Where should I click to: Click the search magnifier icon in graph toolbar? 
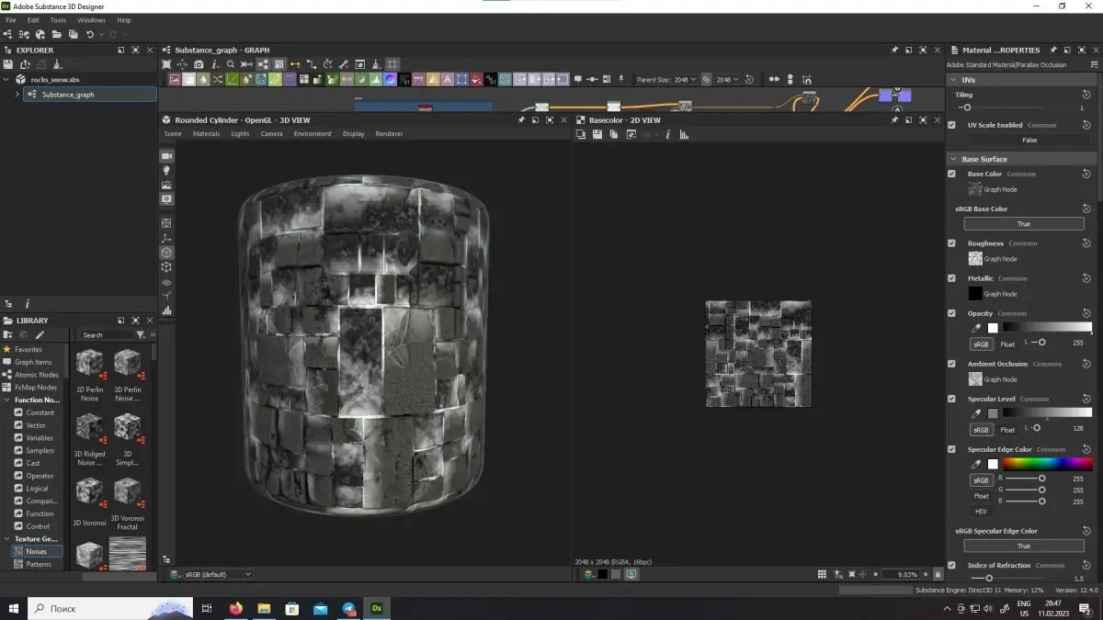(231, 64)
